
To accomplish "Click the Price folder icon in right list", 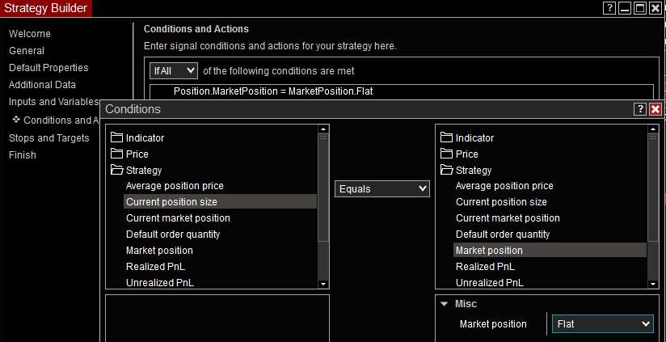I will point(446,154).
